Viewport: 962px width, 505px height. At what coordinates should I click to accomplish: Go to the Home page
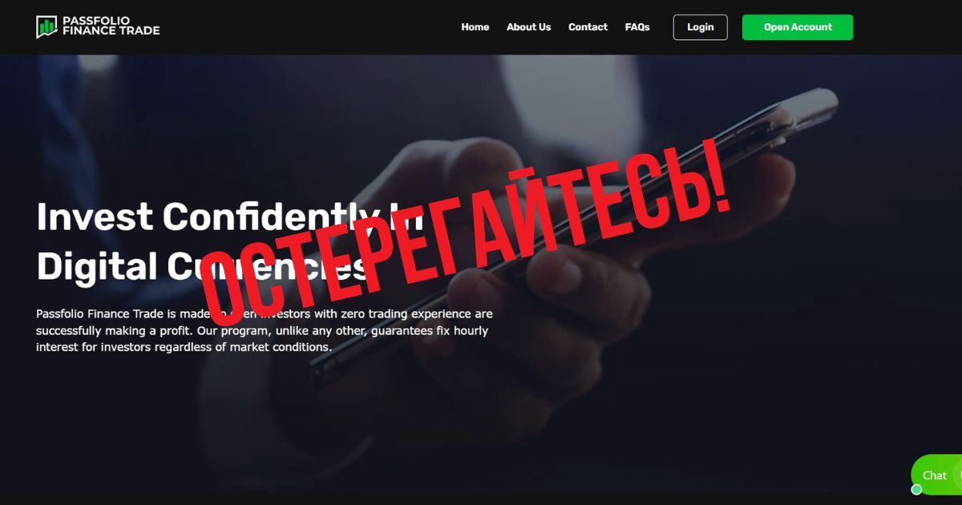coord(475,27)
